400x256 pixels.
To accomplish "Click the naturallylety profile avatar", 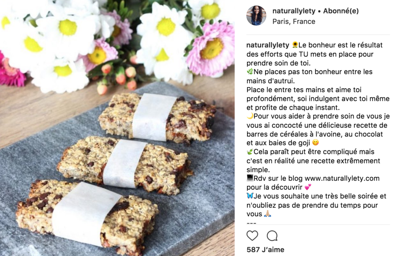I will click(256, 16).
